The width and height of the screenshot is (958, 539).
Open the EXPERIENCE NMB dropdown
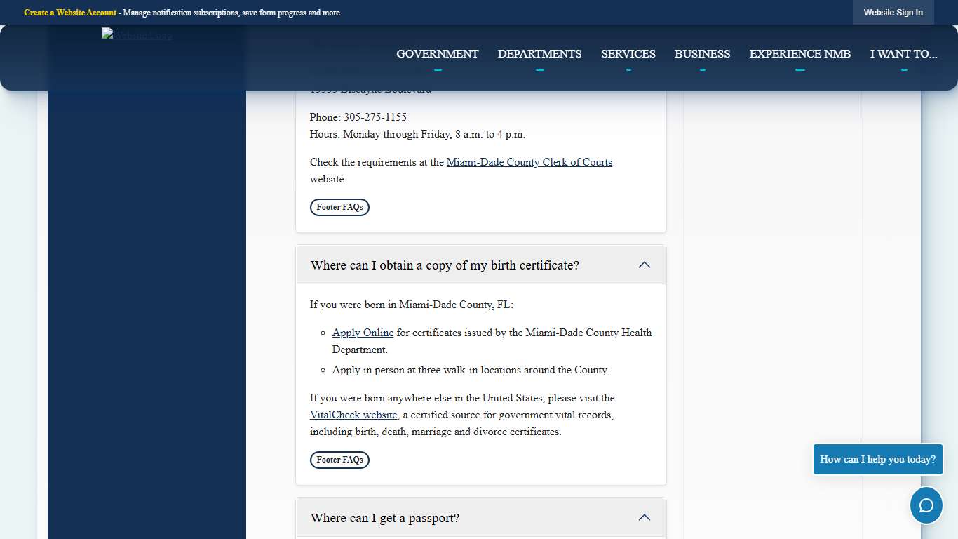(800, 53)
